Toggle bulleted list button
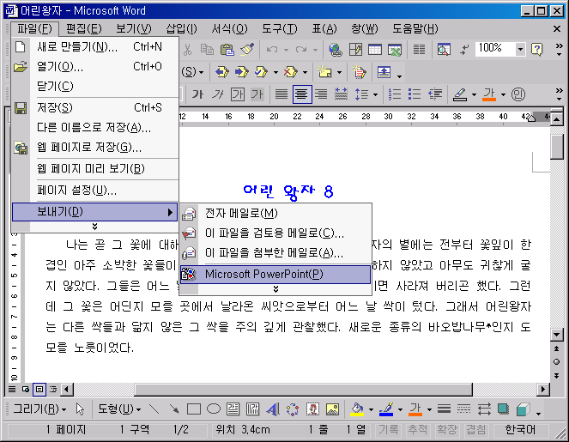569x442 pixels. coord(414,94)
